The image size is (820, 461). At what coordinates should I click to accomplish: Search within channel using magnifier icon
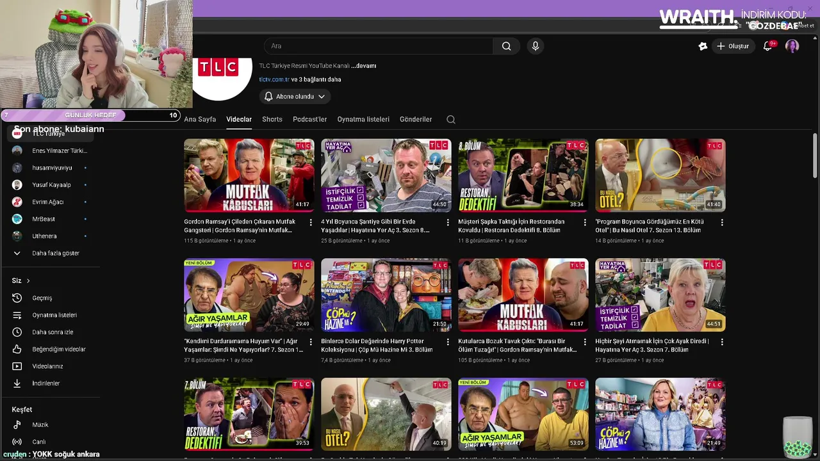coord(451,119)
